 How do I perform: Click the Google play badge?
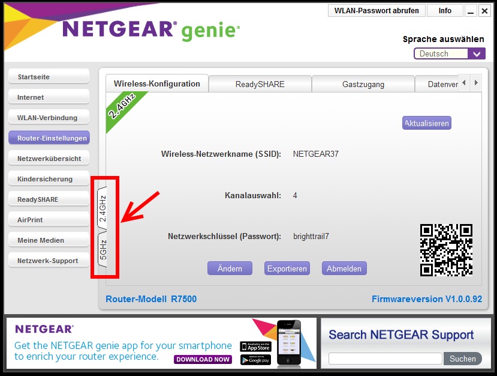255,360
